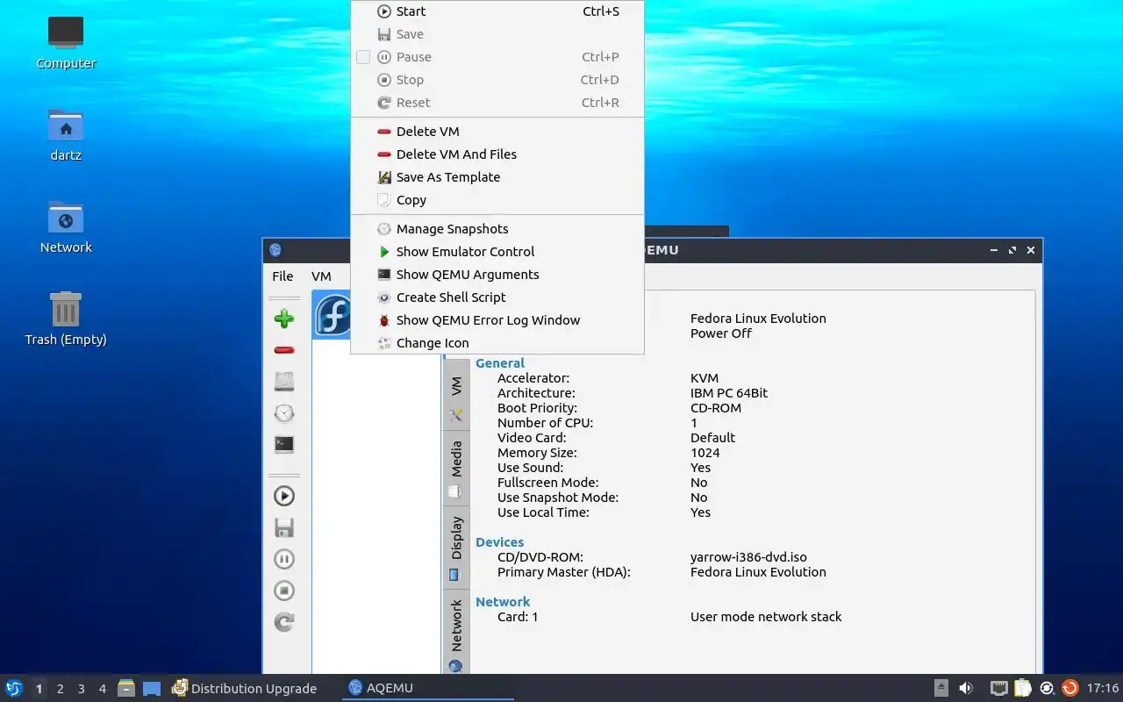Click the show desktop taskbar icon
Viewport: 1123px width, 702px height.
pos(152,688)
